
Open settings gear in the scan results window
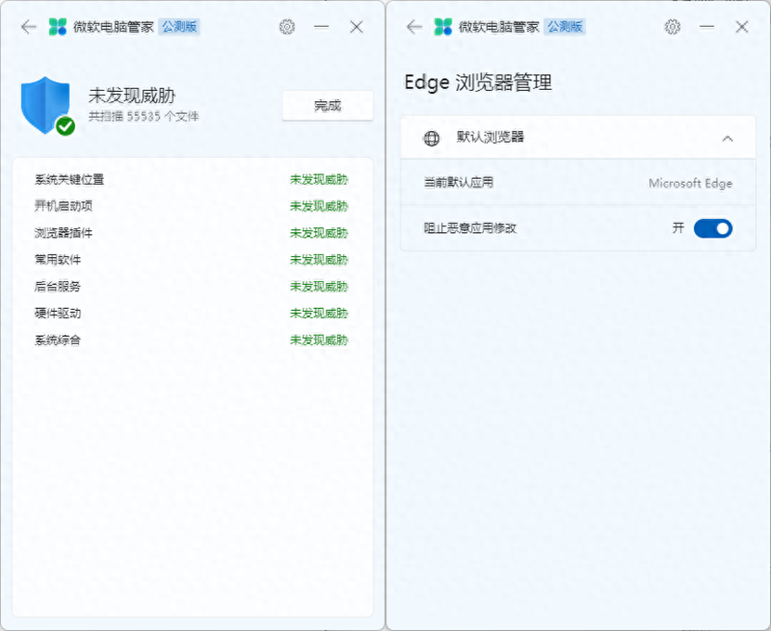tap(286, 27)
